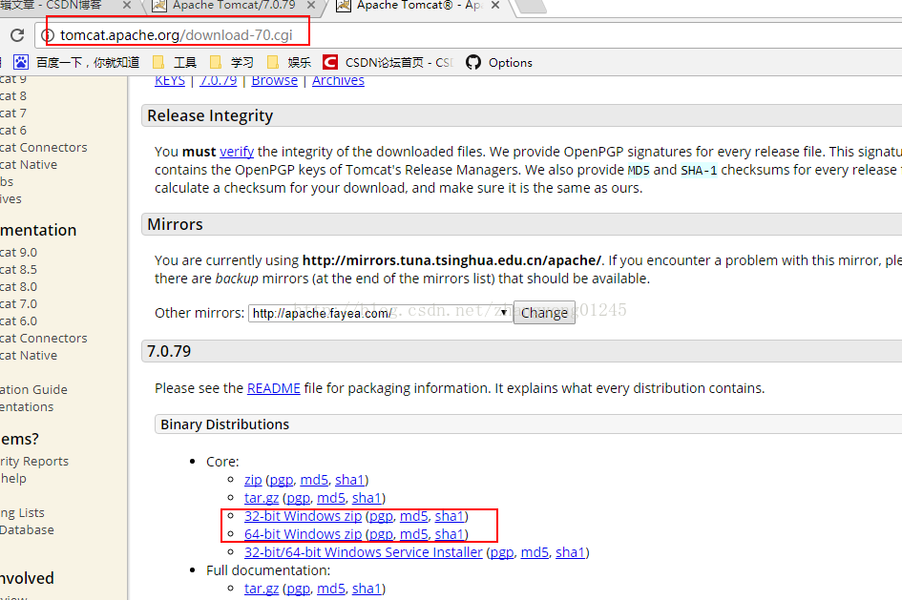Open md5 for Windows Service Installer
The image size is (902, 600).
coord(535,552)
